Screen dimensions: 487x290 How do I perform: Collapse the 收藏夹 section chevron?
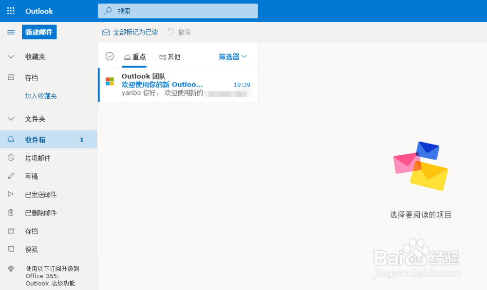click(11, 57)
